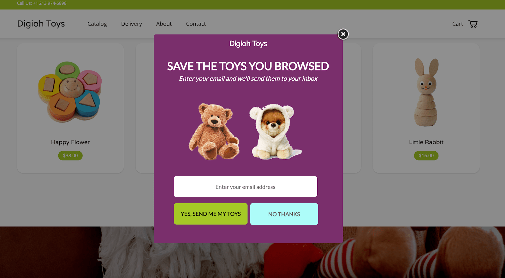Open the Happy Flower toy image

[x=70, y=92]
